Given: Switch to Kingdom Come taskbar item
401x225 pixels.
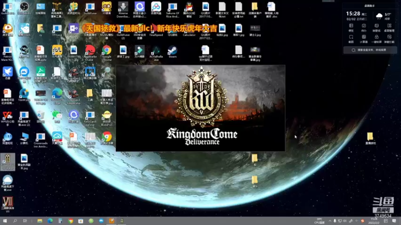Looking at the screenshot, I should tap(122, 221).
